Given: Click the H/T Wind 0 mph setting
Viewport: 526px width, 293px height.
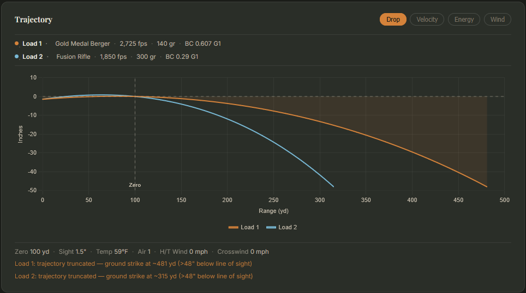Looking at the screenshot, I should (184, 252).
